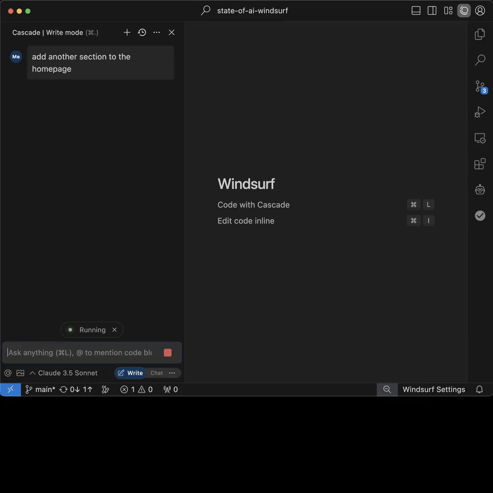493x493 pixels.
Task: Start a new Cascade conversation with plus
Action: point(127,32)
